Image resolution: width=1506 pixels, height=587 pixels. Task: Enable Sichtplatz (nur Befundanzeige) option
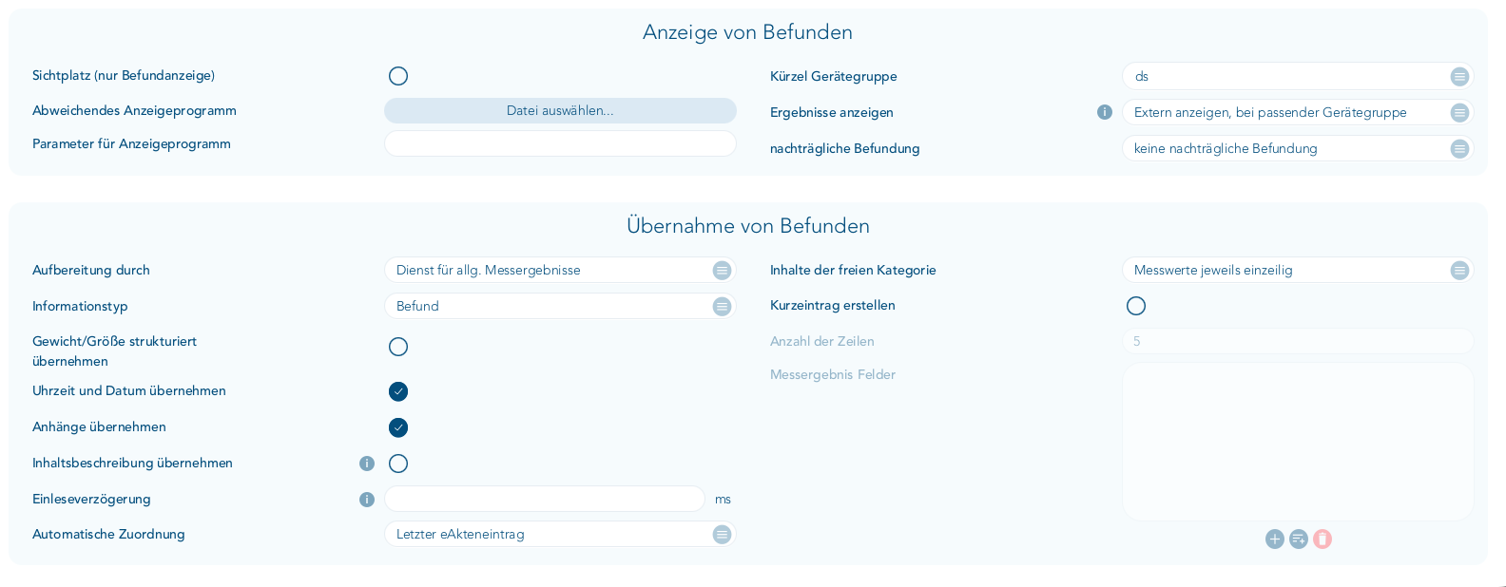point(398,76)
